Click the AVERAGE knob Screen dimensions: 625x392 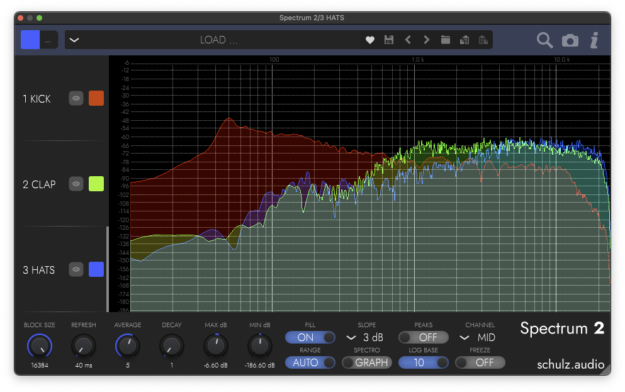coord(128,346)
